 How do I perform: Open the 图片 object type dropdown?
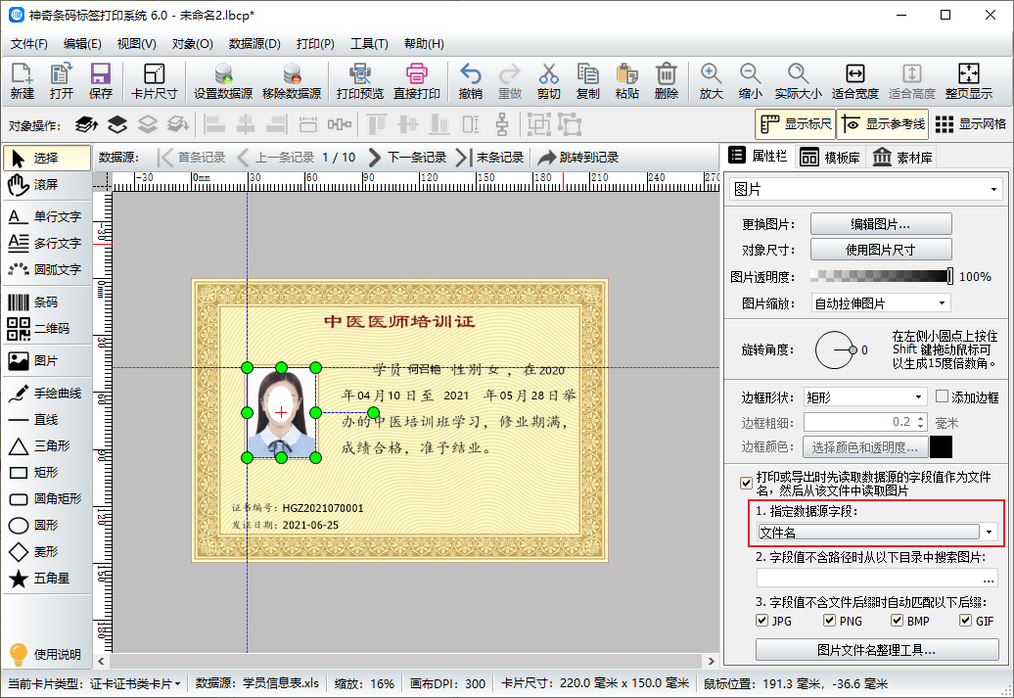[866, 190]
